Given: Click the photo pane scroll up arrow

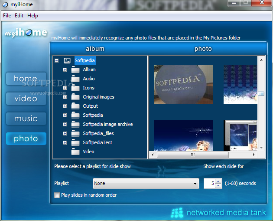Looking at the screenshot, I should 261,60.
